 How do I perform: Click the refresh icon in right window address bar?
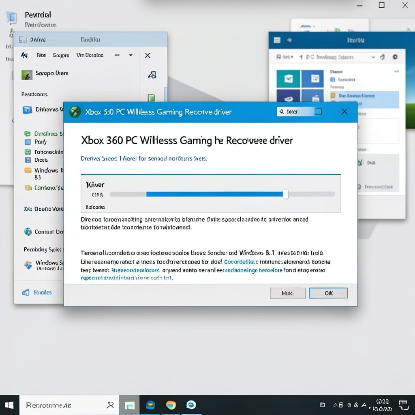click(383, 57)
